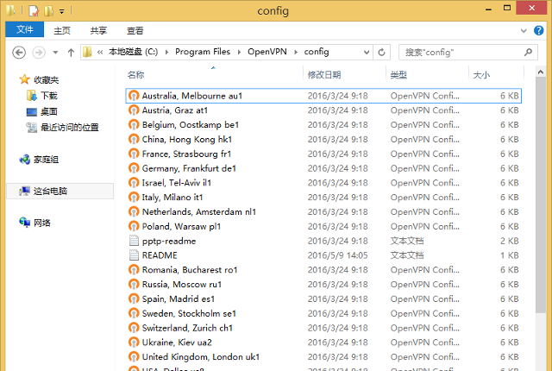The width and height of the screenshot is (552, 371).
Task: Select the Sweden, Stockholm se1 file name
Action: pyautogui.click(x=189, y=313)
